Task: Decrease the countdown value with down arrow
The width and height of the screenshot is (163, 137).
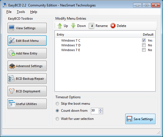Action: click(x=101, y=112)
